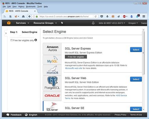Expand the collapsed left side panel arrow
Image resolution: width=149 pixels, height=119 pixels.
pos(6,33)
